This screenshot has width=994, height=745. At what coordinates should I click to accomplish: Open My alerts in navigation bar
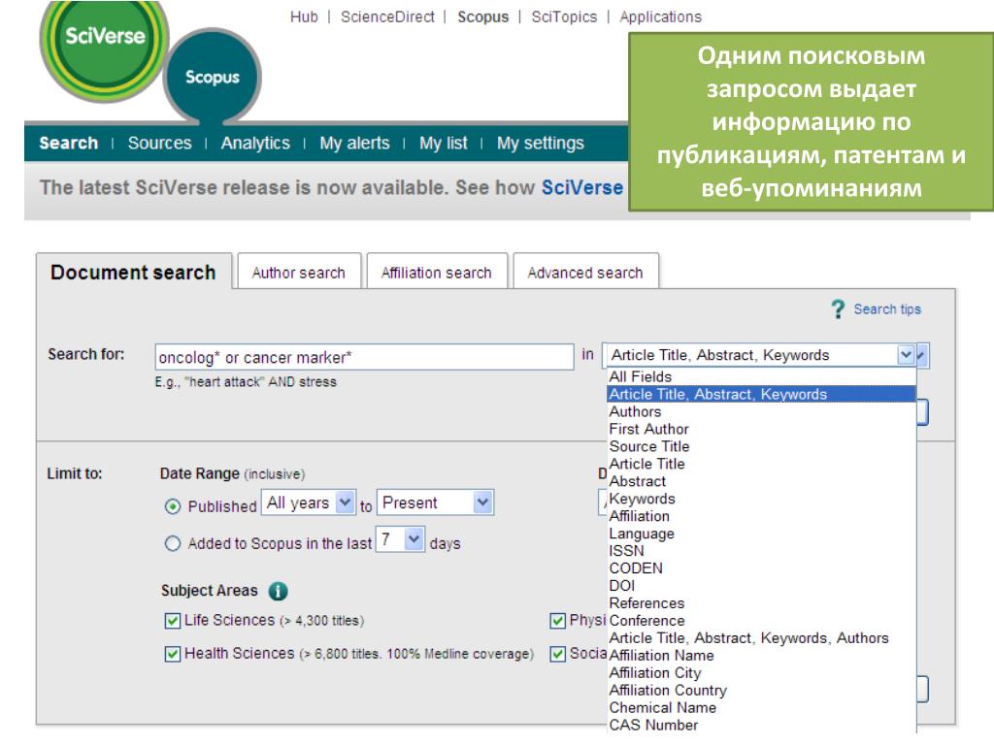click(x=354, y=144)
